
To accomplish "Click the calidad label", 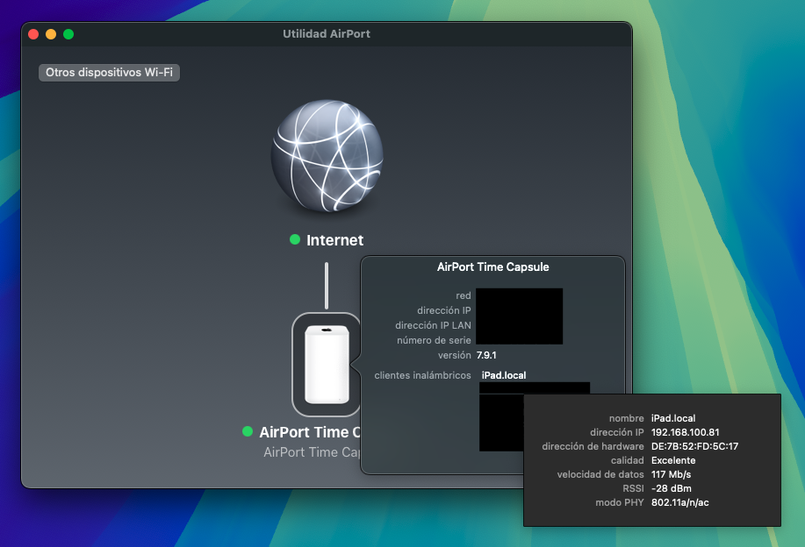I will pos(627,460).
